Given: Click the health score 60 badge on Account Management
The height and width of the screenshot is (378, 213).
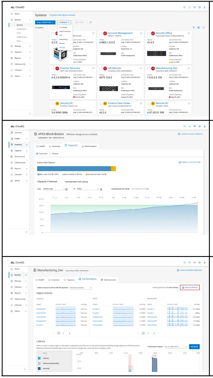Looking at the screenshot, I should (105, 34).
